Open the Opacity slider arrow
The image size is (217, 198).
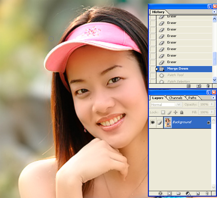pos(212,104)
